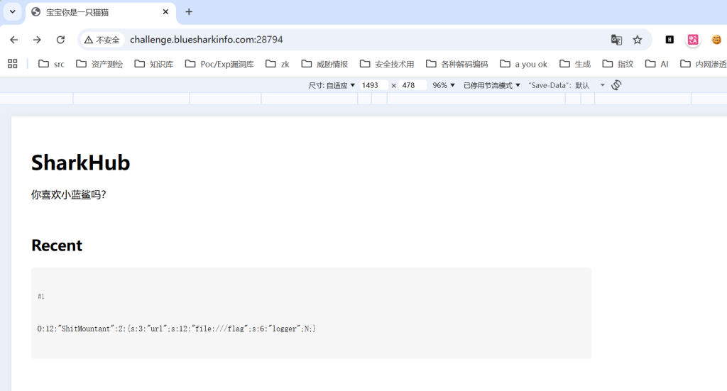This screenshot has height=391, width=727.
Task: Open the Save-Data 默认 dropdown
Action: coord(567,85)
